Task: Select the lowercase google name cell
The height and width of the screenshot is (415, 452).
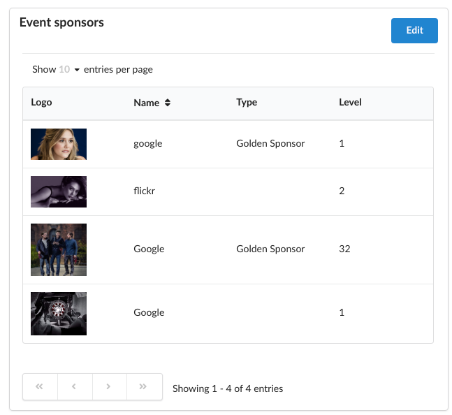Action: click(x=148, y=143)
